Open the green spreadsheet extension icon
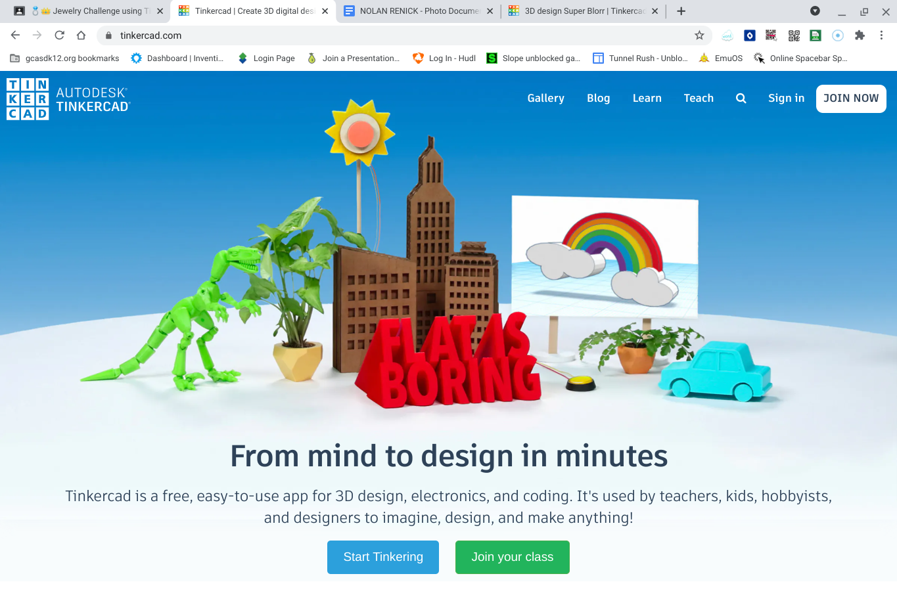The height and width of the screenshot is (599, 897). tap(816, 35)
